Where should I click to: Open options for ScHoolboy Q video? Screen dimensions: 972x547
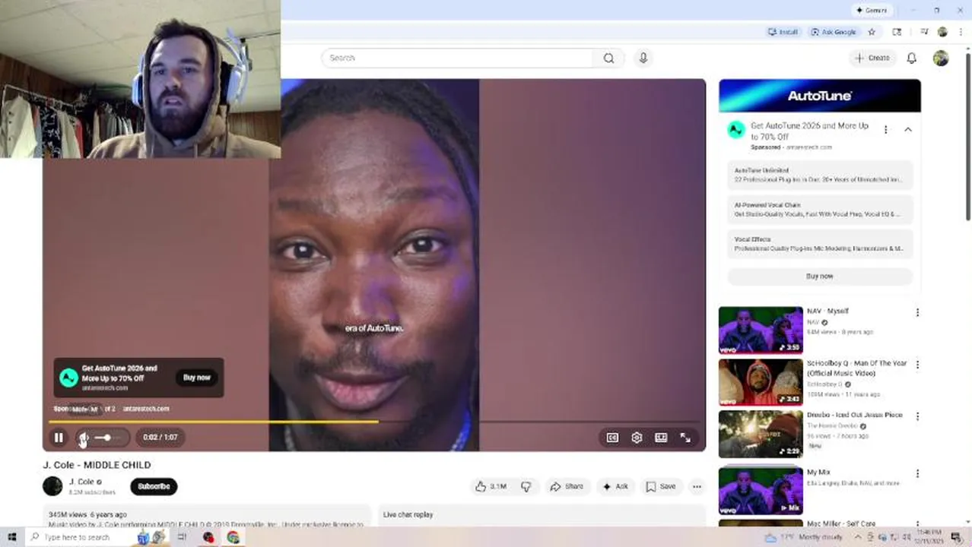[917, 365]
